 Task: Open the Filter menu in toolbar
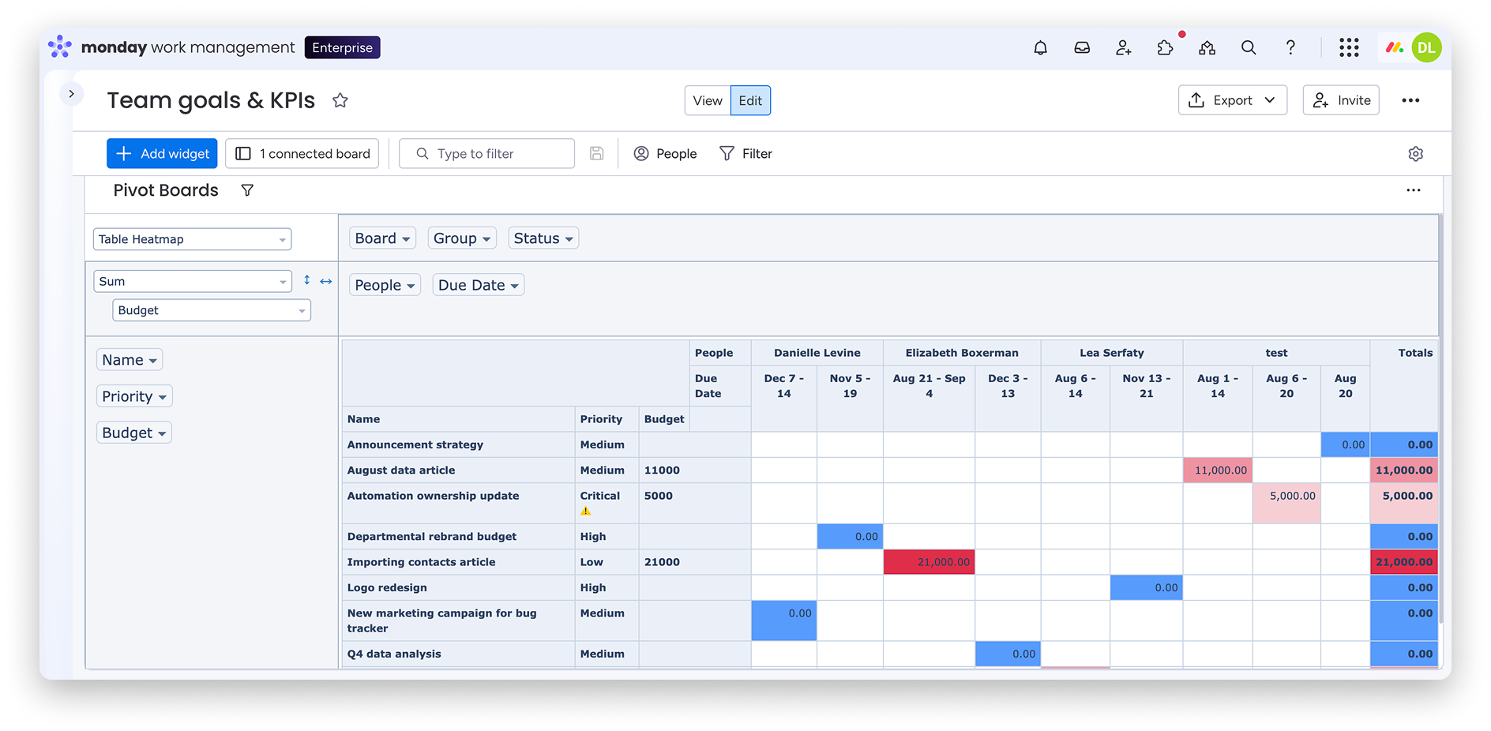point(746,154)
